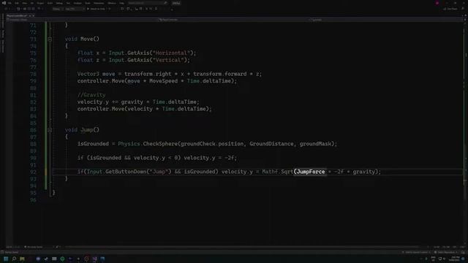The width and height of the screenshot is (468, 263).
Task: Click Mathf on line 92
Action: [270, 172]
